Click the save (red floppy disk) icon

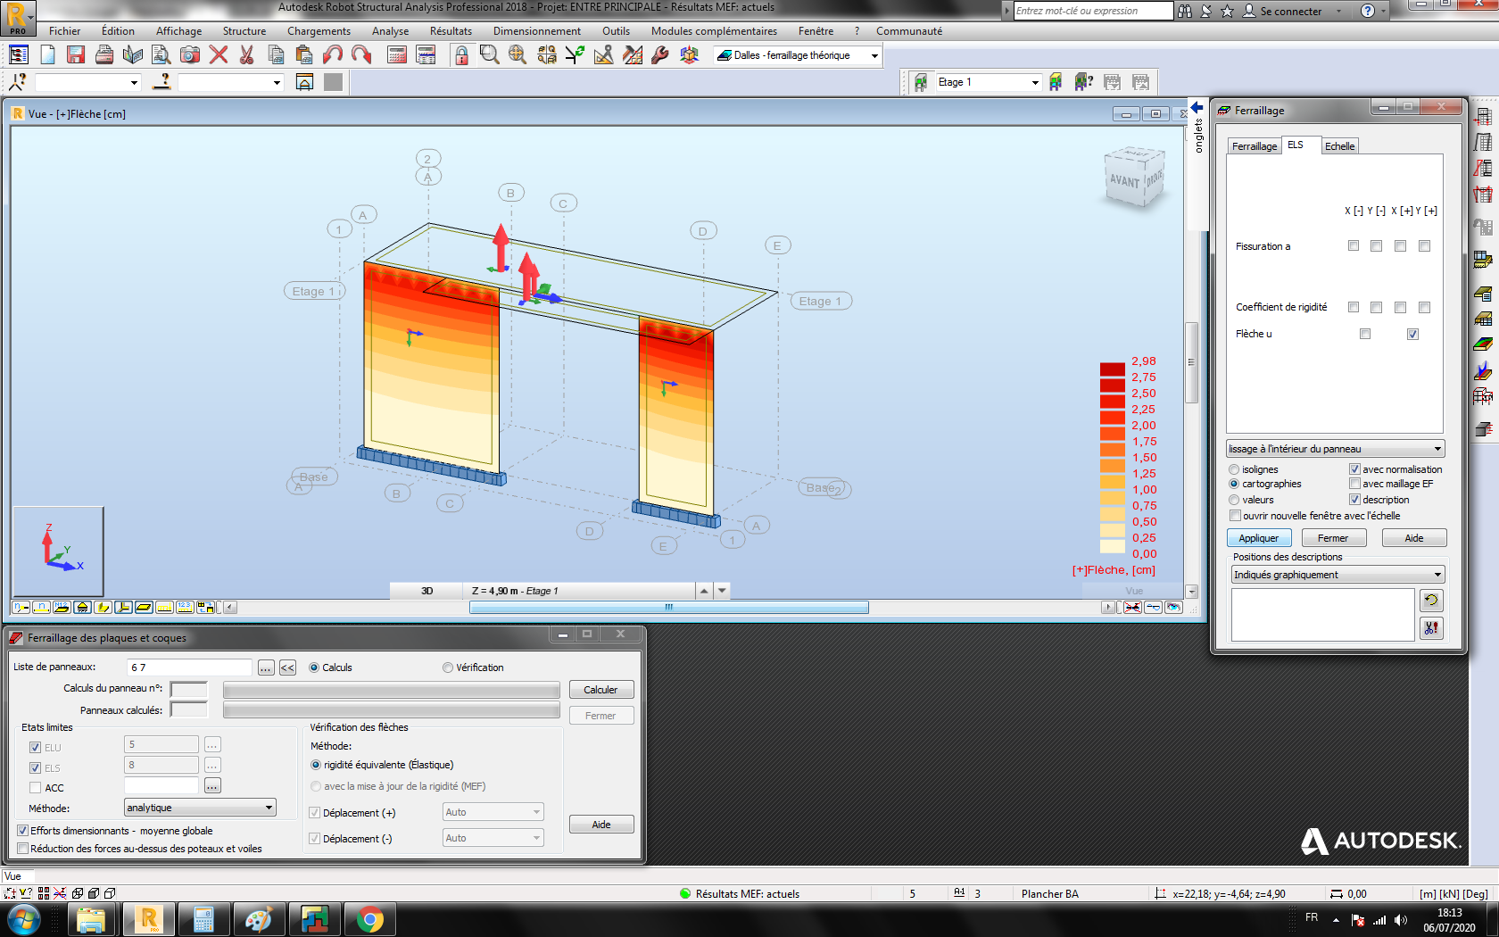76,55
